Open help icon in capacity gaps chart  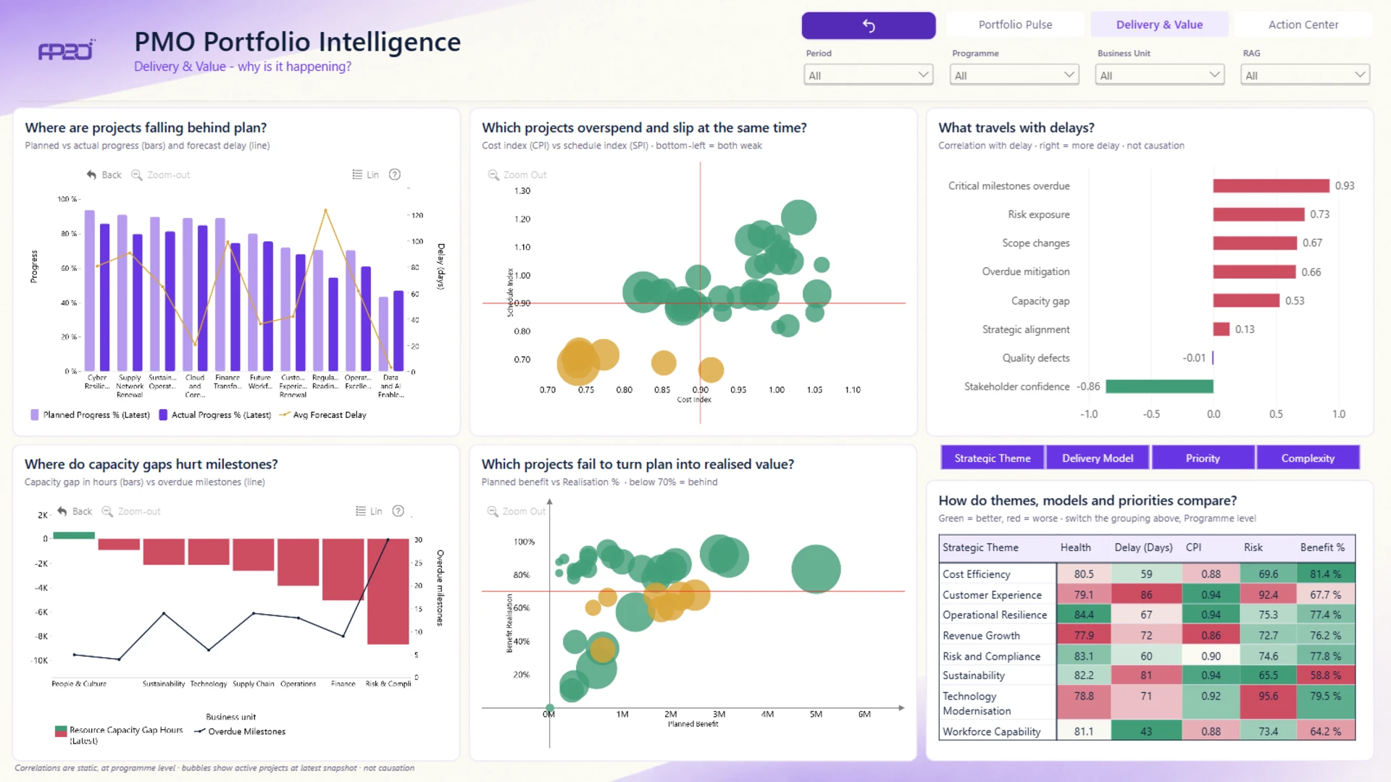pos(398,511)
